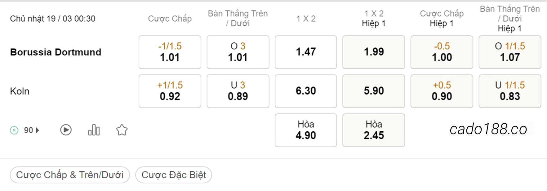Select Koln handicap +1/1.5 at 0.92
547x191 pixels.
click(170, 91)
